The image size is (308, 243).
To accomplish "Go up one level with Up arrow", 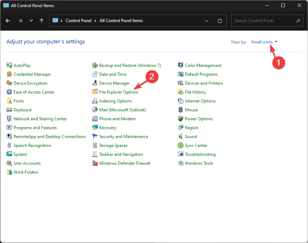I will (x=42, y=21).
